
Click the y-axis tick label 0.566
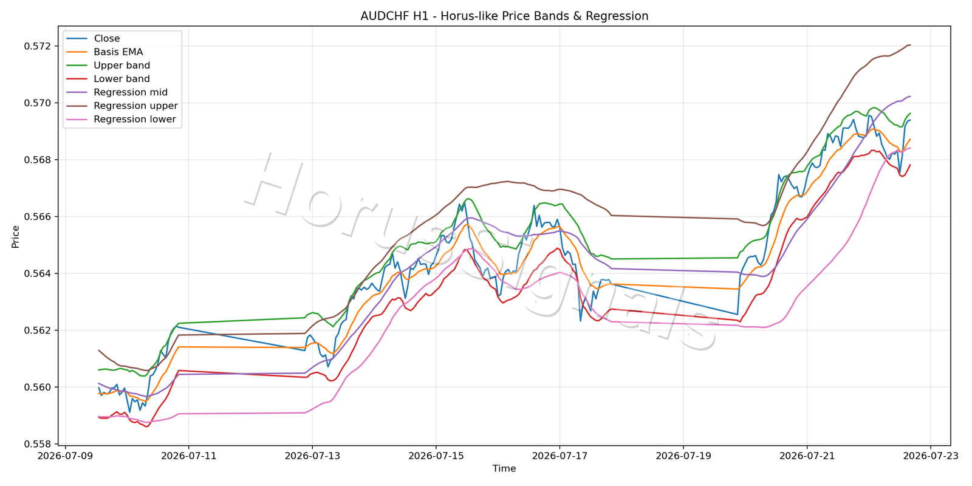coord(37,217)
